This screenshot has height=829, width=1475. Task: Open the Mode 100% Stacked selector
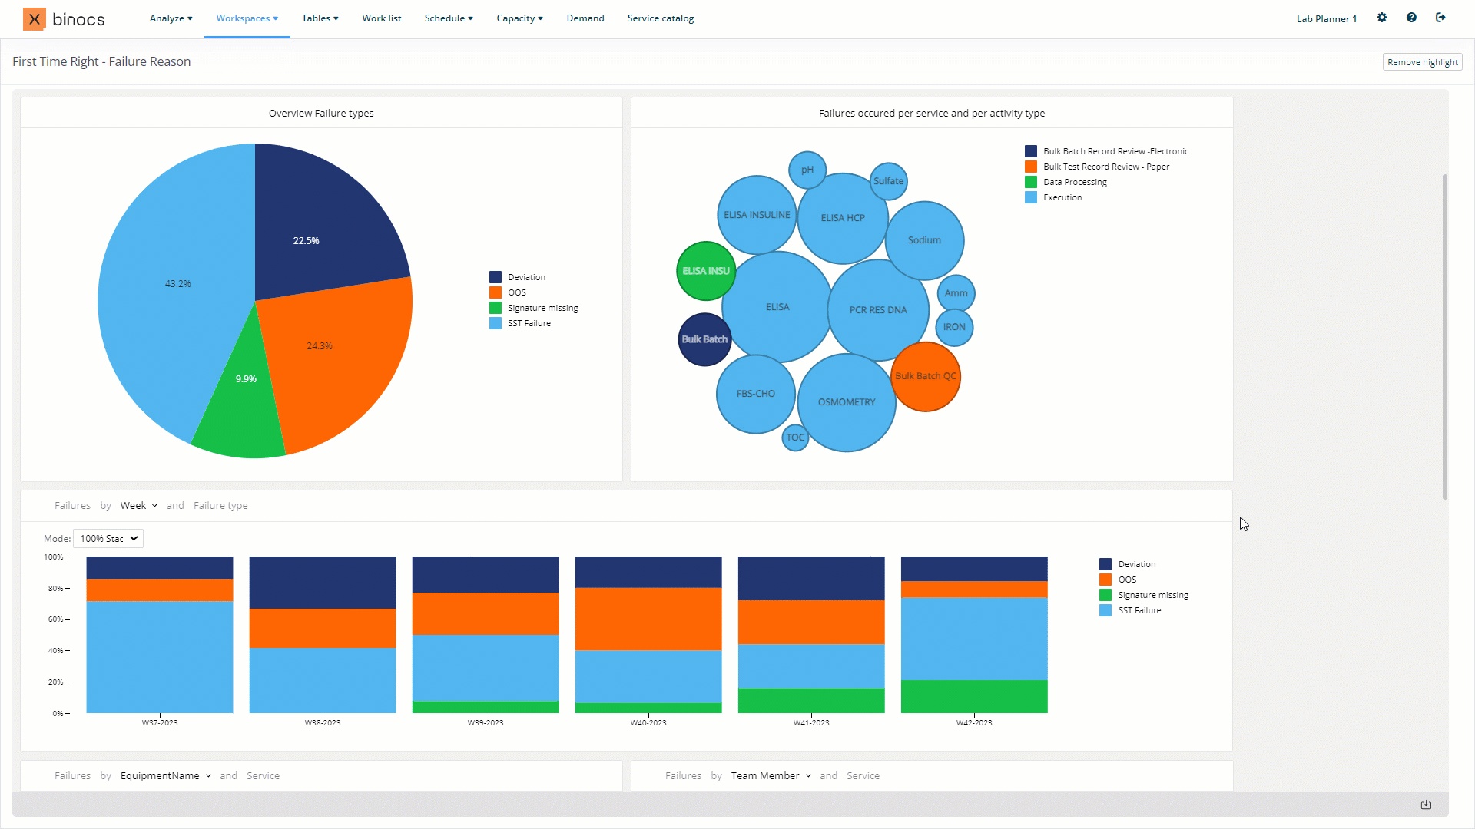(x=108, y=539)
